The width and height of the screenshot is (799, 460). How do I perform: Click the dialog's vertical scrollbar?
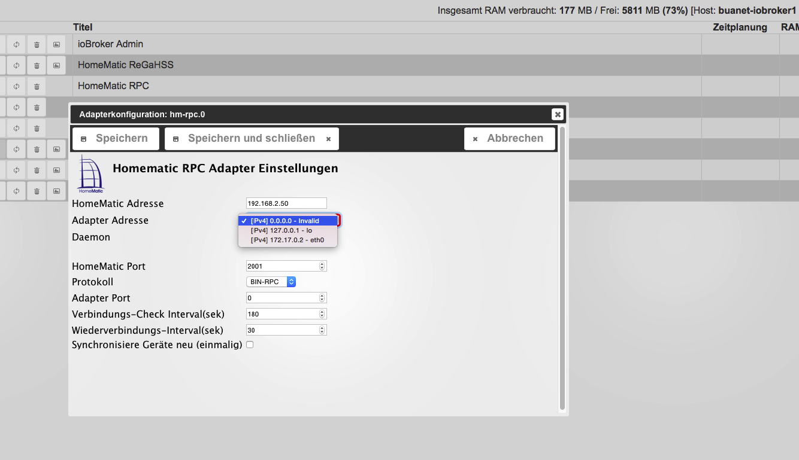[562, 268]
